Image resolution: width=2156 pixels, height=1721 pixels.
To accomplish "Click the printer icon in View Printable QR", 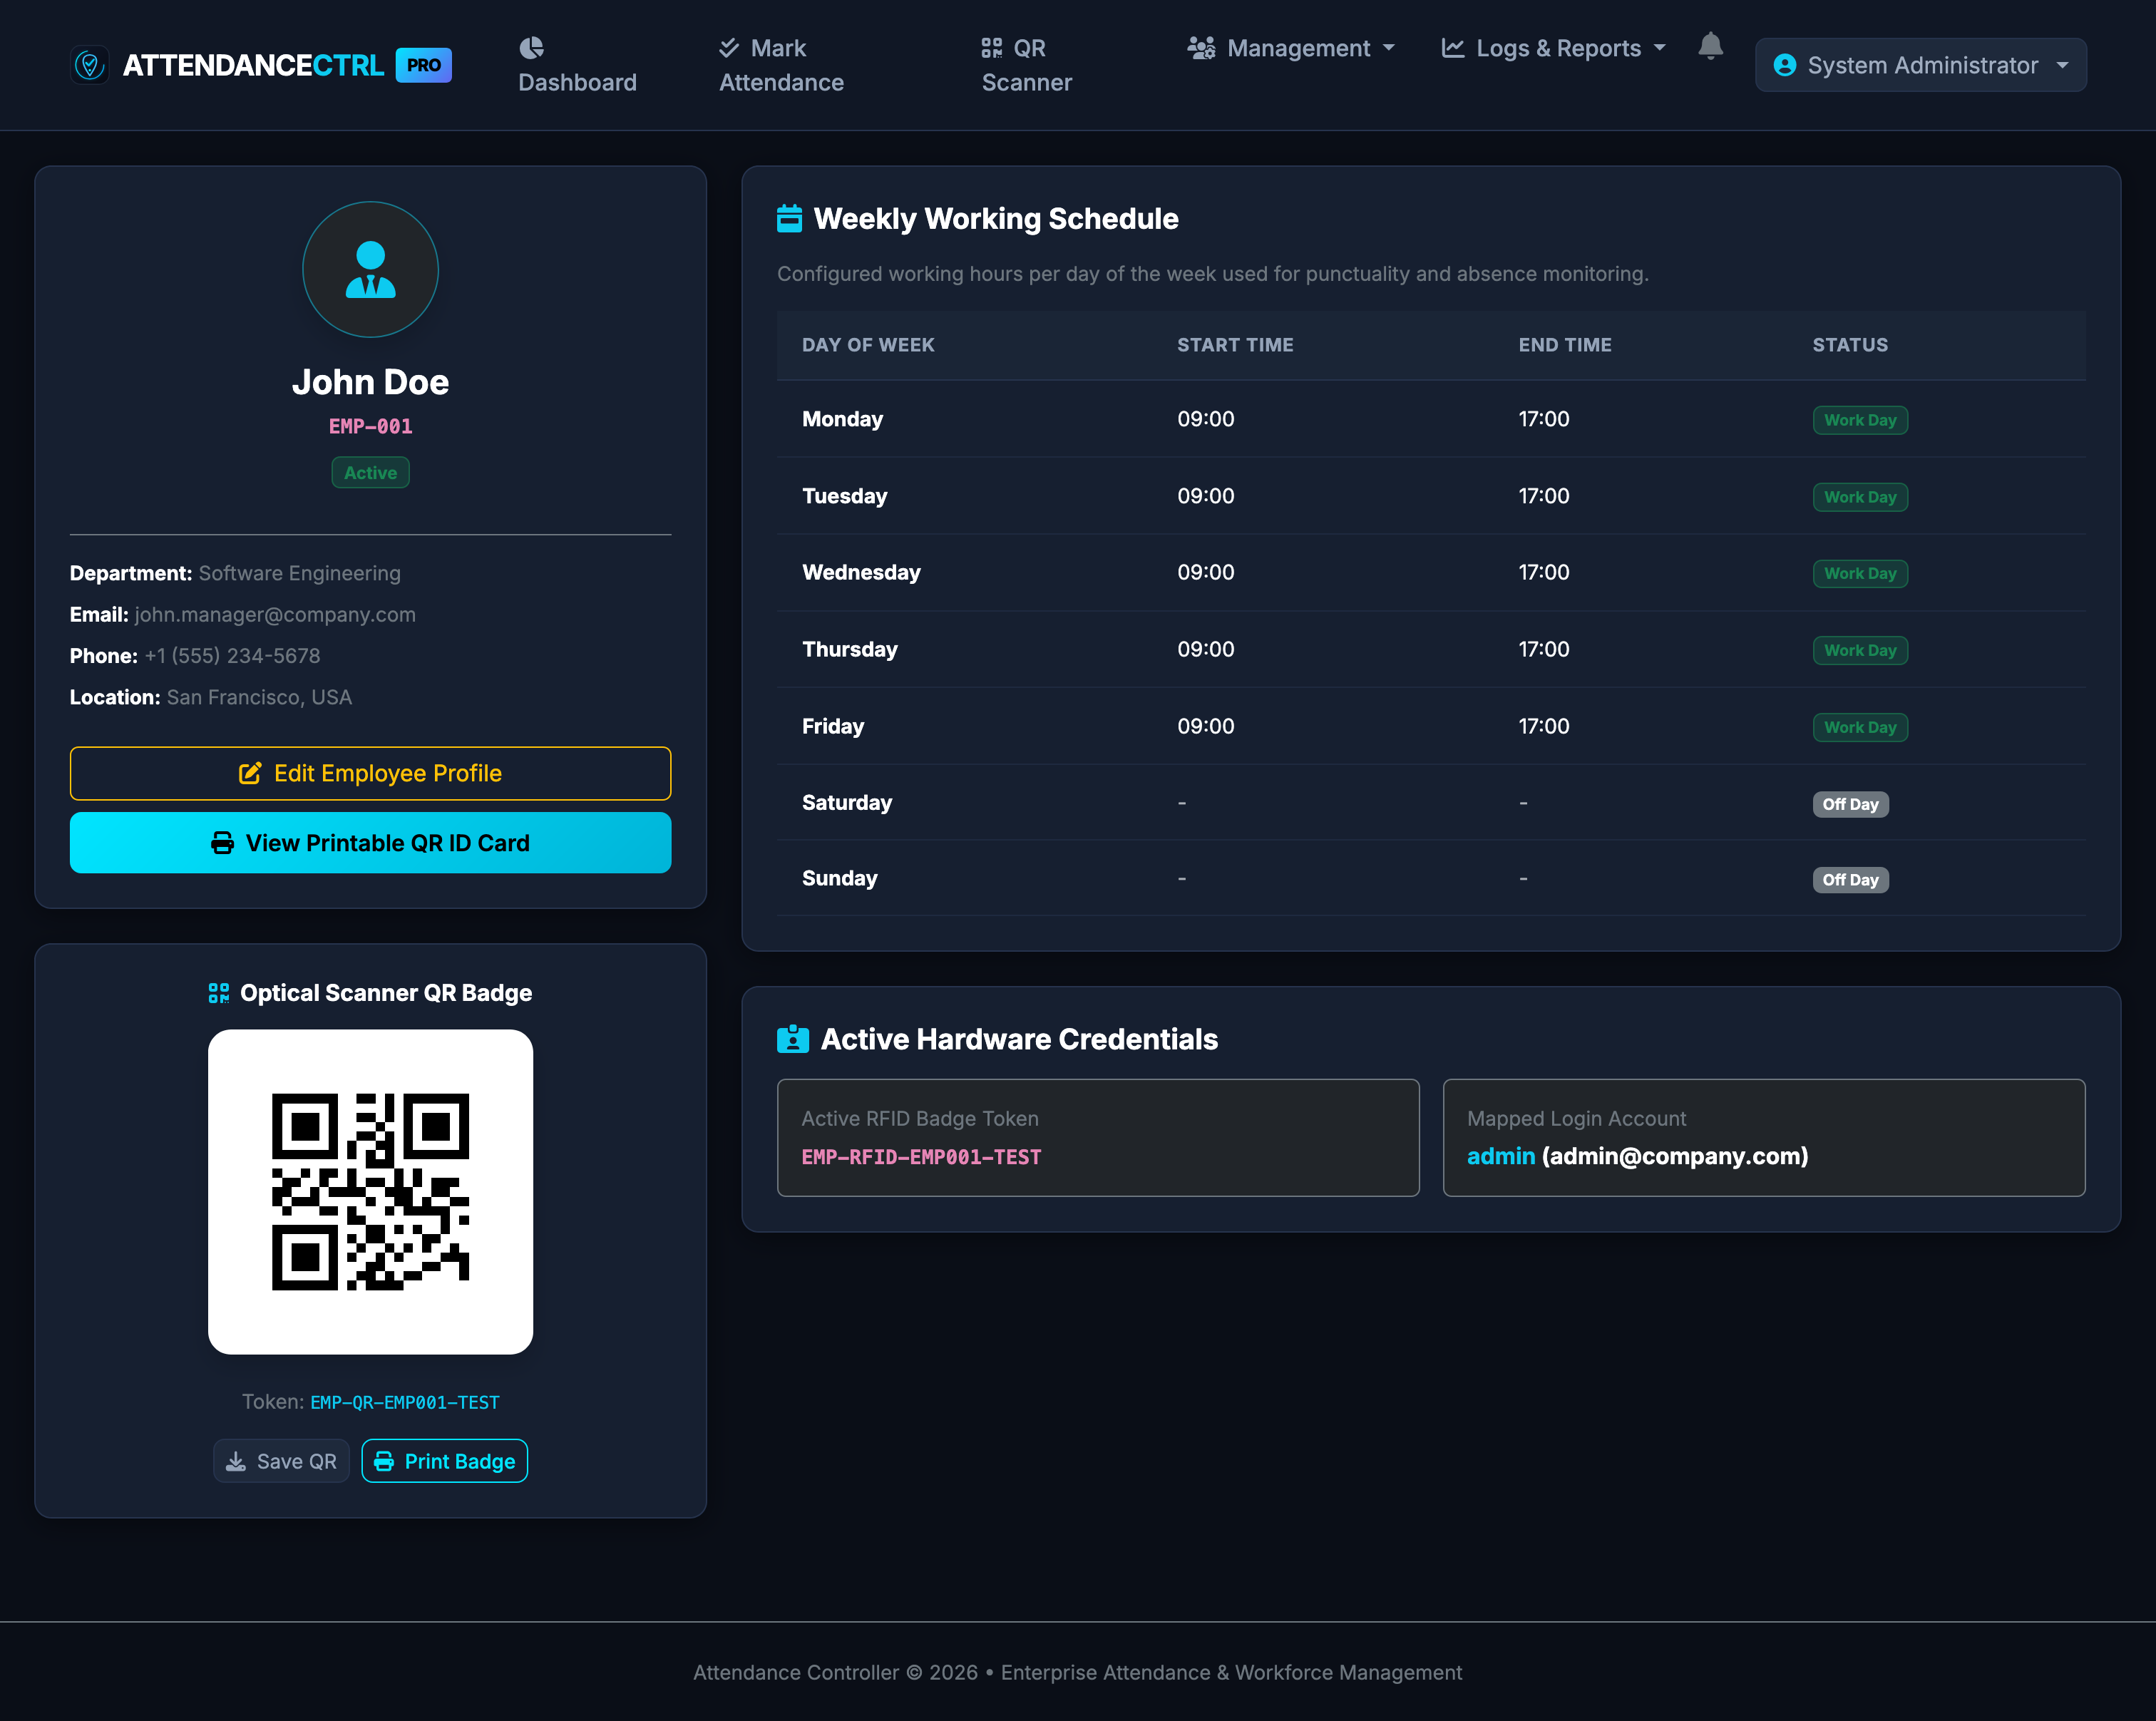I will (x=222, y=843).
